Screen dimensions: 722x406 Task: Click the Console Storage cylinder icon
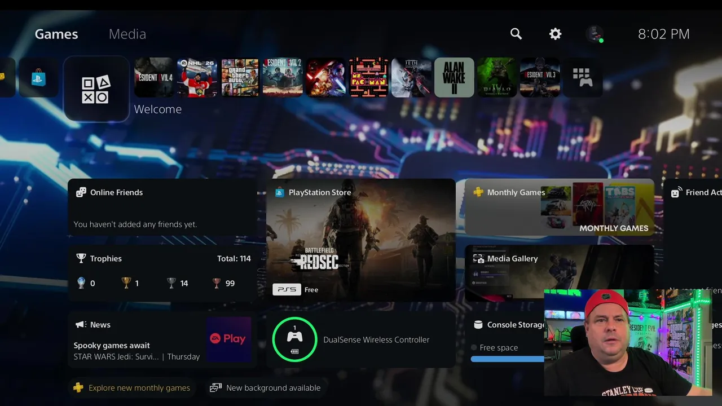[478, 324]
